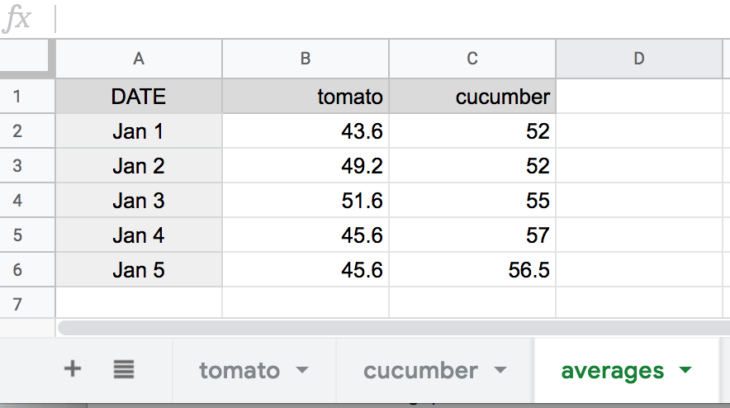Click the horizontal scrollbar
Viewport: 730px width, 408px height.
(388, 328)
